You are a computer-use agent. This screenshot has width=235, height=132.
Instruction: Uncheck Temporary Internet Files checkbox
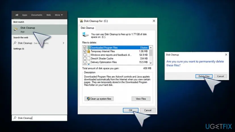tap(85, 51)
